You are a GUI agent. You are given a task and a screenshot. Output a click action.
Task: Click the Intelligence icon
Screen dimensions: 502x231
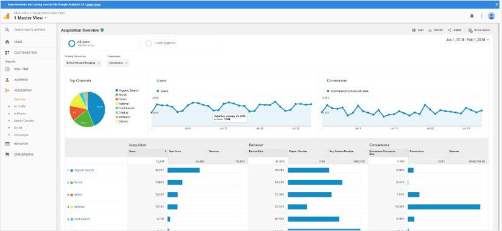coord(470,30)
